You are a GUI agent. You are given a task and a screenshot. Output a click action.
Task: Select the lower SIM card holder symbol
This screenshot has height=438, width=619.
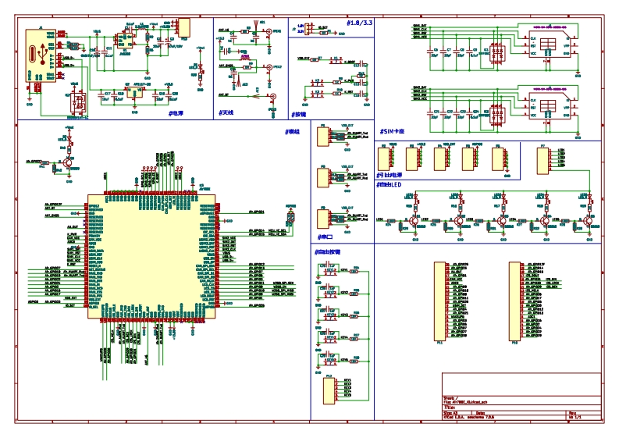[x=547, y=108]
